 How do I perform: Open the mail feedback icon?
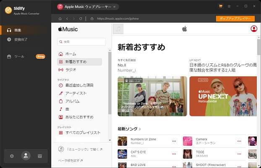tap(40, 156)
